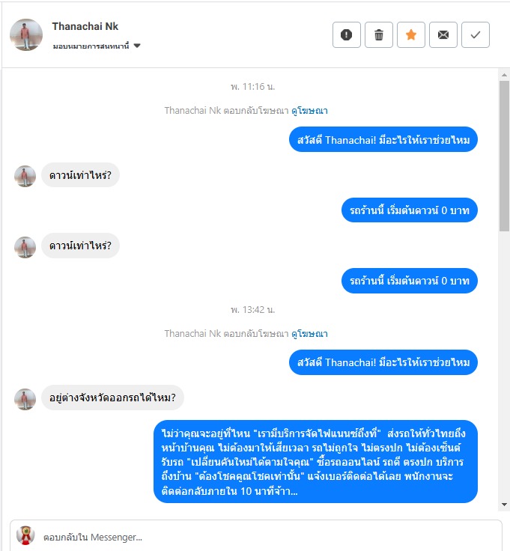
Task: Expand the assign conversation dropdown arrow
Action: point(137,46)
